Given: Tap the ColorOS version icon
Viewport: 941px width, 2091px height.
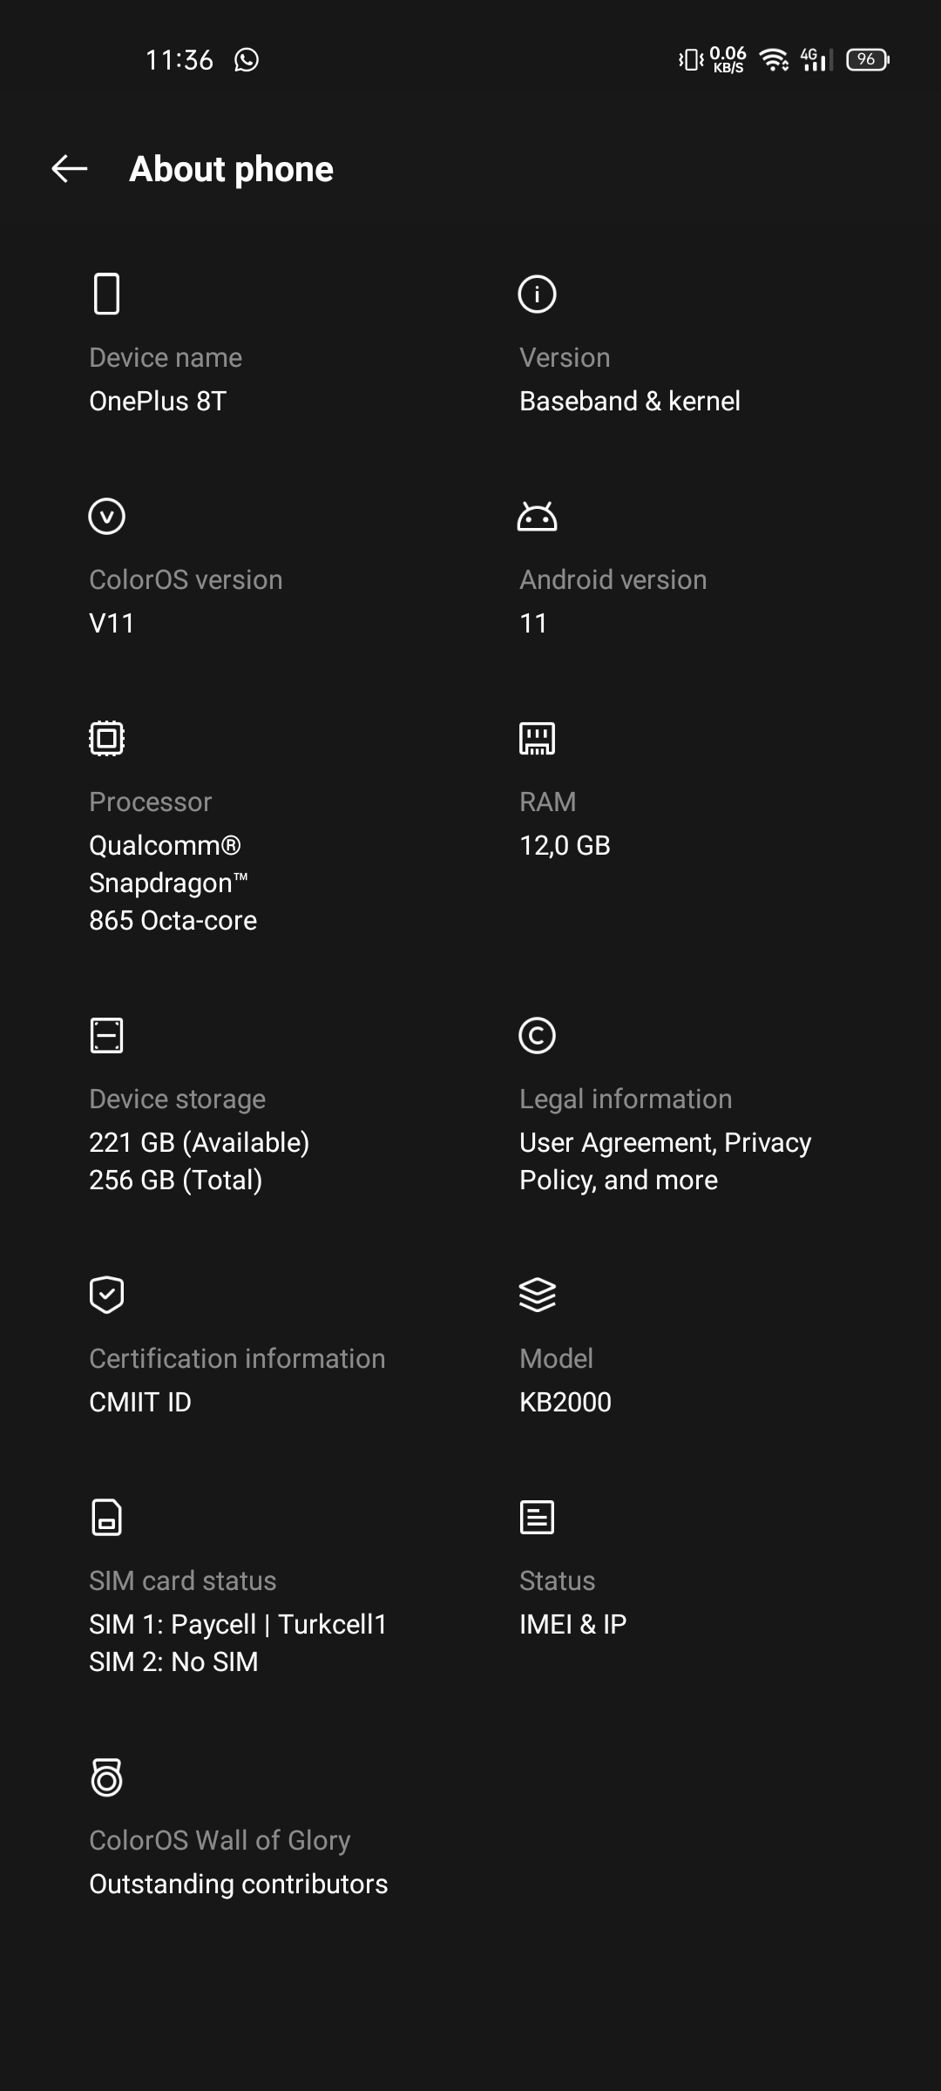Looking at the screenshot, I should click(106, 516).
